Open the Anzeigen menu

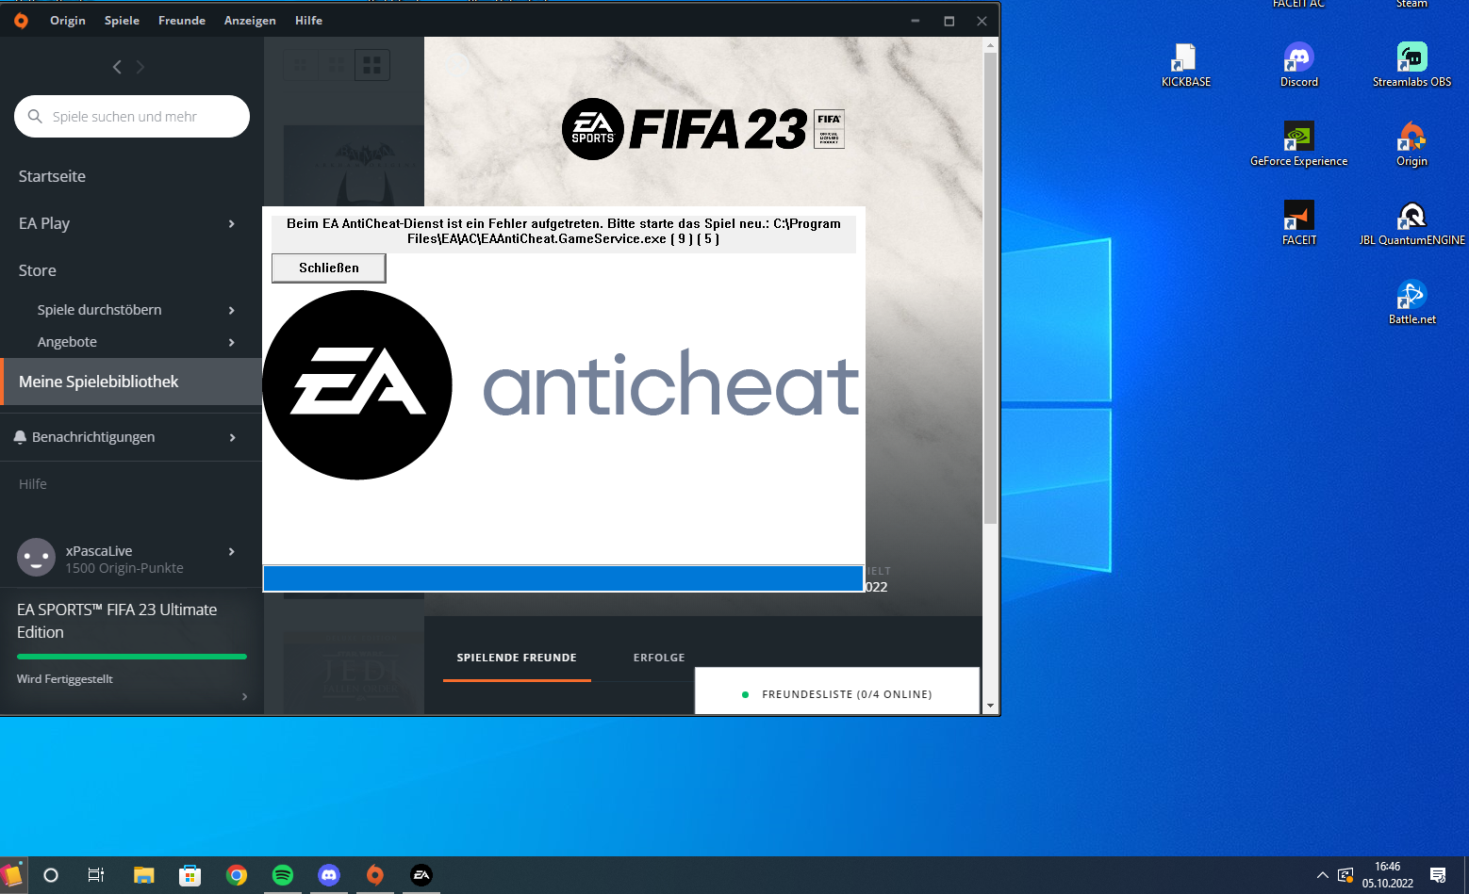pos(250,21)
